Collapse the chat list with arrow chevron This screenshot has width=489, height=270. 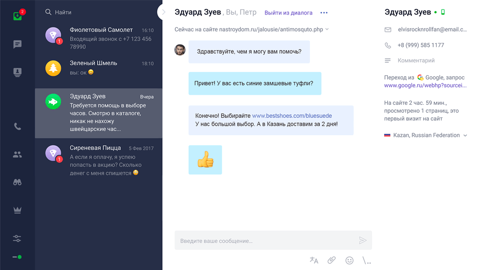[x=163, y=12]
